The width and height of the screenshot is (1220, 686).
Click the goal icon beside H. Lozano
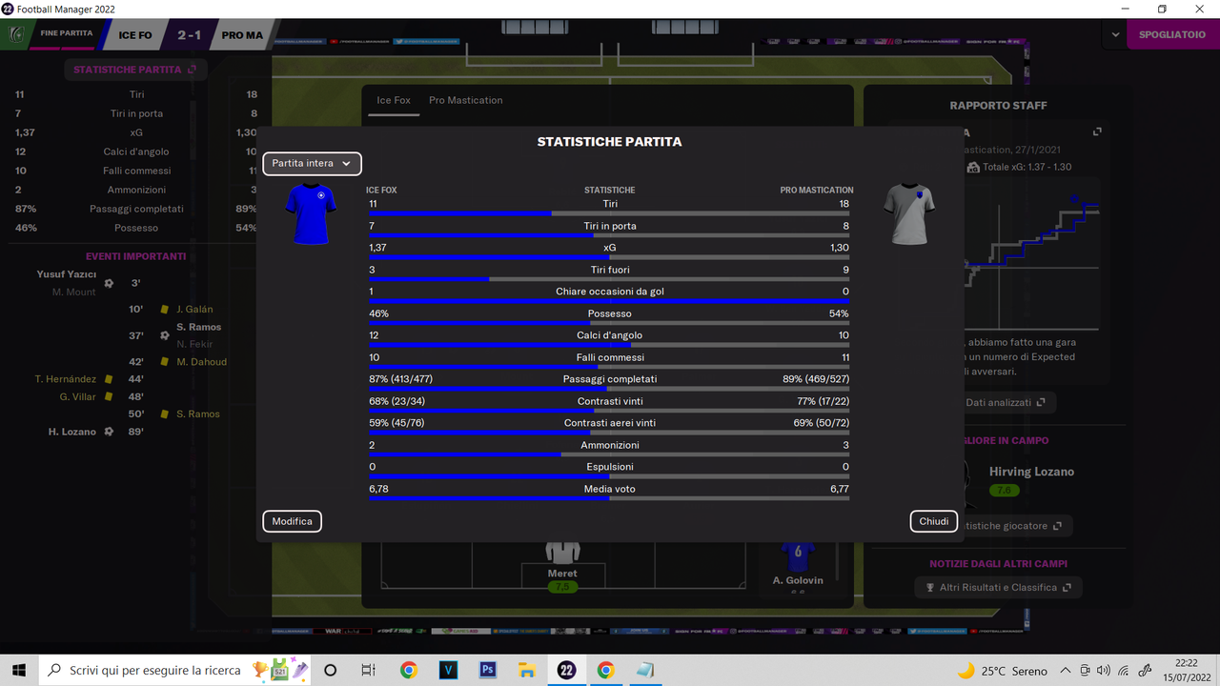(x=109, y=432)
